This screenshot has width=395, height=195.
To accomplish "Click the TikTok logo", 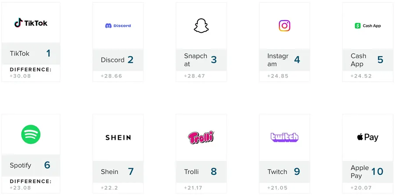I will coord(31,23).
